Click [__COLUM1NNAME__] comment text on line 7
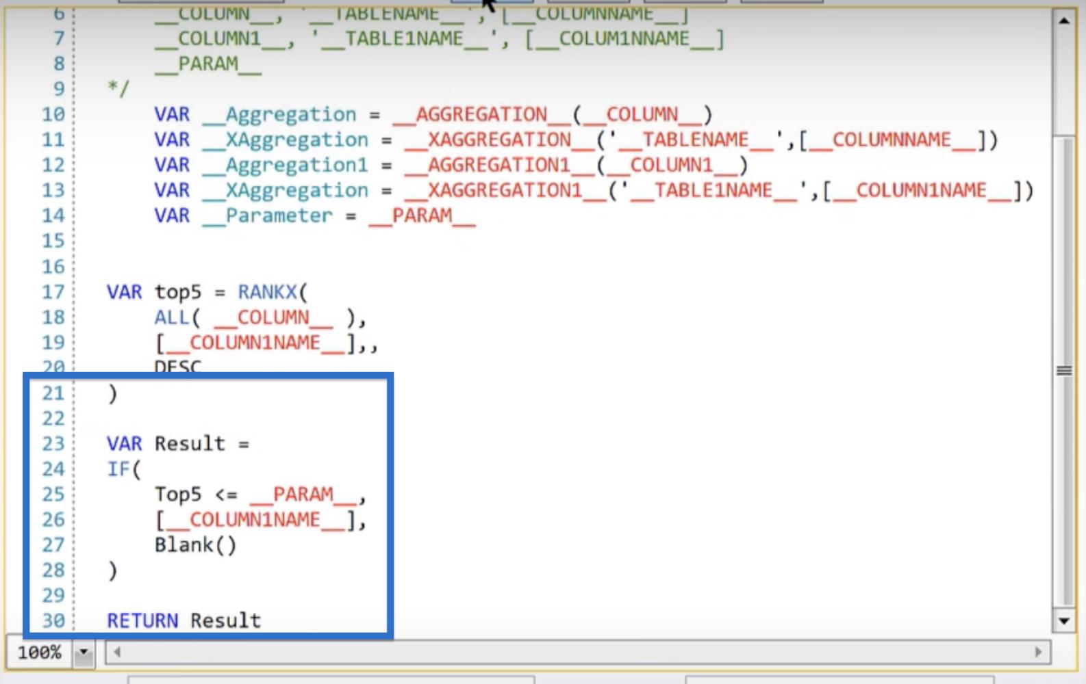The height and width of the screenshot is (684, 1086). pos(624,39)
